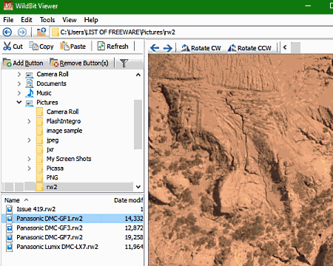The width and height of the screenshot is (333, 266).
Task: Minimize the WildBit Viewer window
Action: point(308,6)
